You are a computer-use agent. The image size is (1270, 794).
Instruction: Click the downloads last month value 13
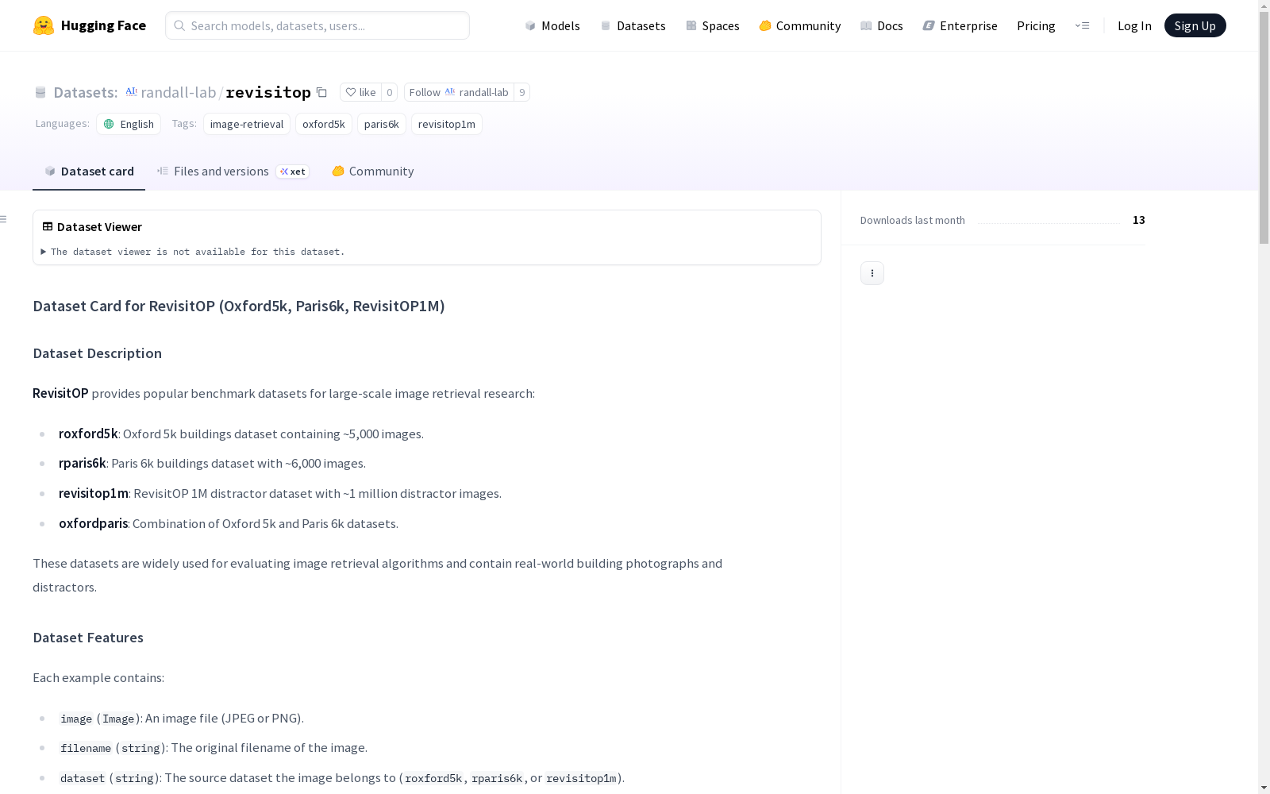coord(1139,220)
